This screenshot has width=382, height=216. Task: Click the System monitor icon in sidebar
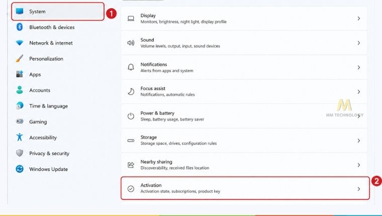pos(20,11)
